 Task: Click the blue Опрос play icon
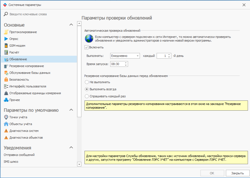point(6,39)
